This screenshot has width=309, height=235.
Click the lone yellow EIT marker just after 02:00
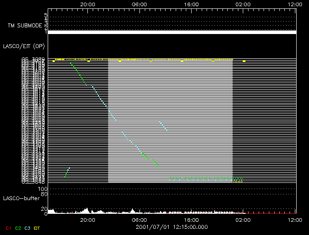[244, 61]
